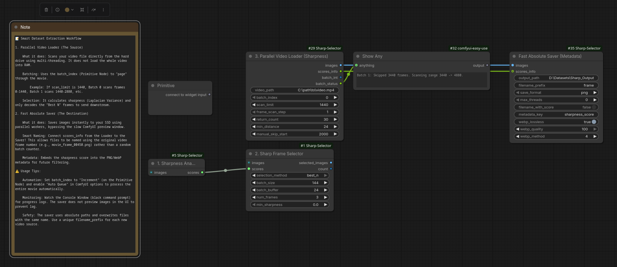Open node info from the selection toolbar
Viewport: 617px width, 267px height.
point(57,10)
